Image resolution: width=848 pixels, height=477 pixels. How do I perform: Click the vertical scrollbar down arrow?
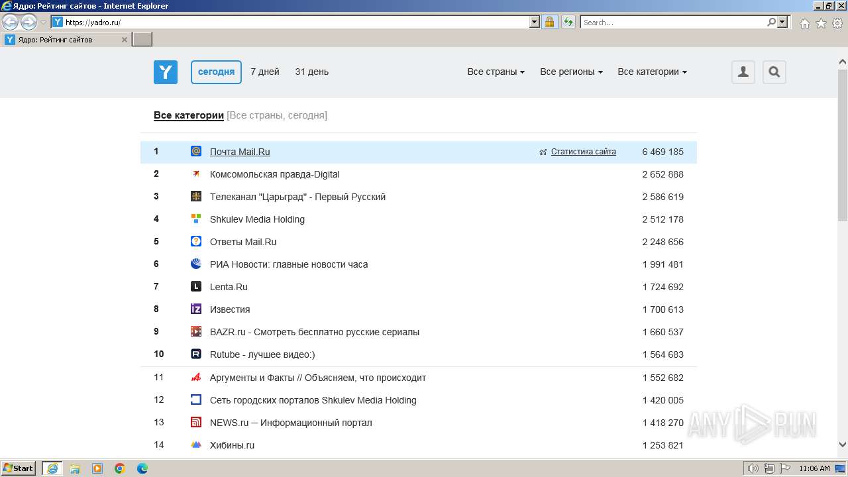(843, 445)
